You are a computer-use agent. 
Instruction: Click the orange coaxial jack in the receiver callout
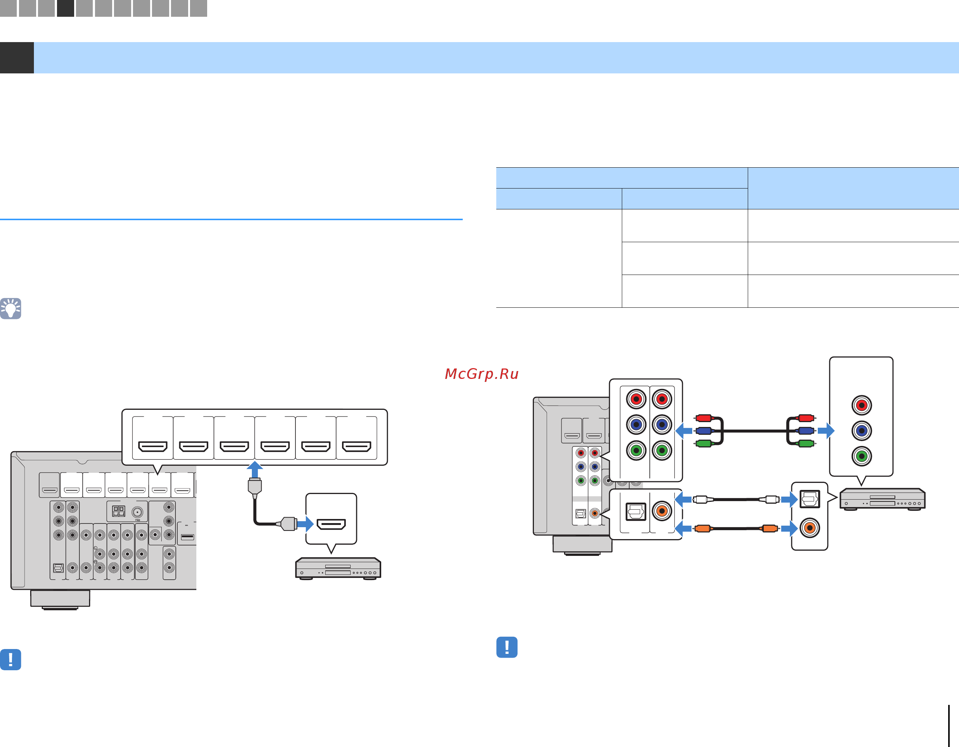tap(662, 511)
